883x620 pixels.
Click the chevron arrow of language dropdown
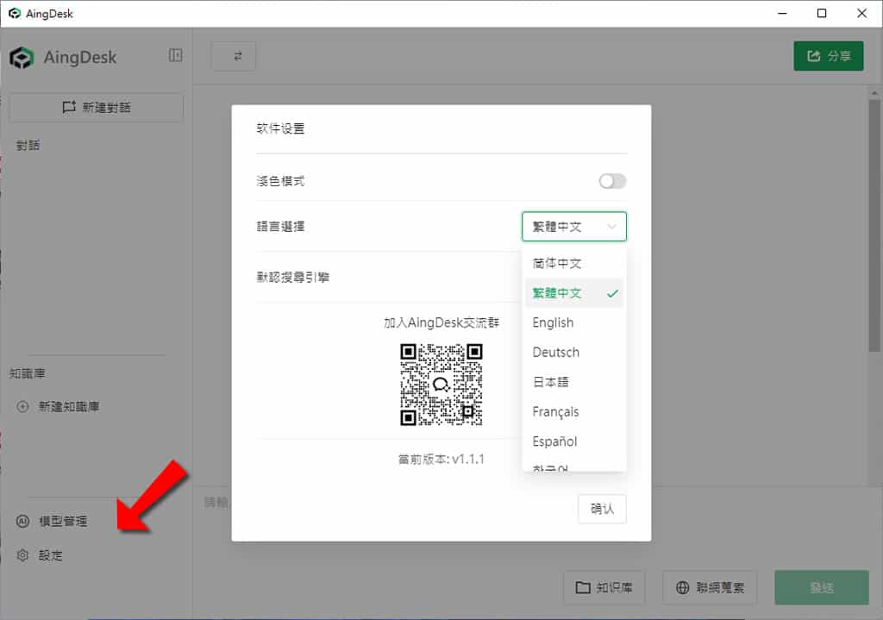(611, 227)
